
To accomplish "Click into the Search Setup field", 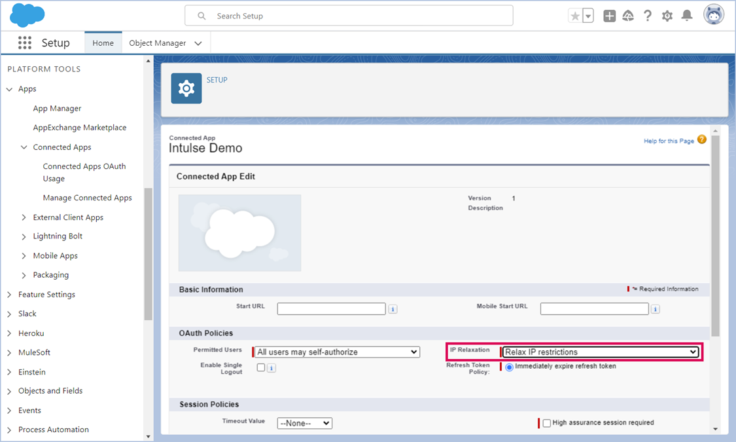I will pos(349,16).
